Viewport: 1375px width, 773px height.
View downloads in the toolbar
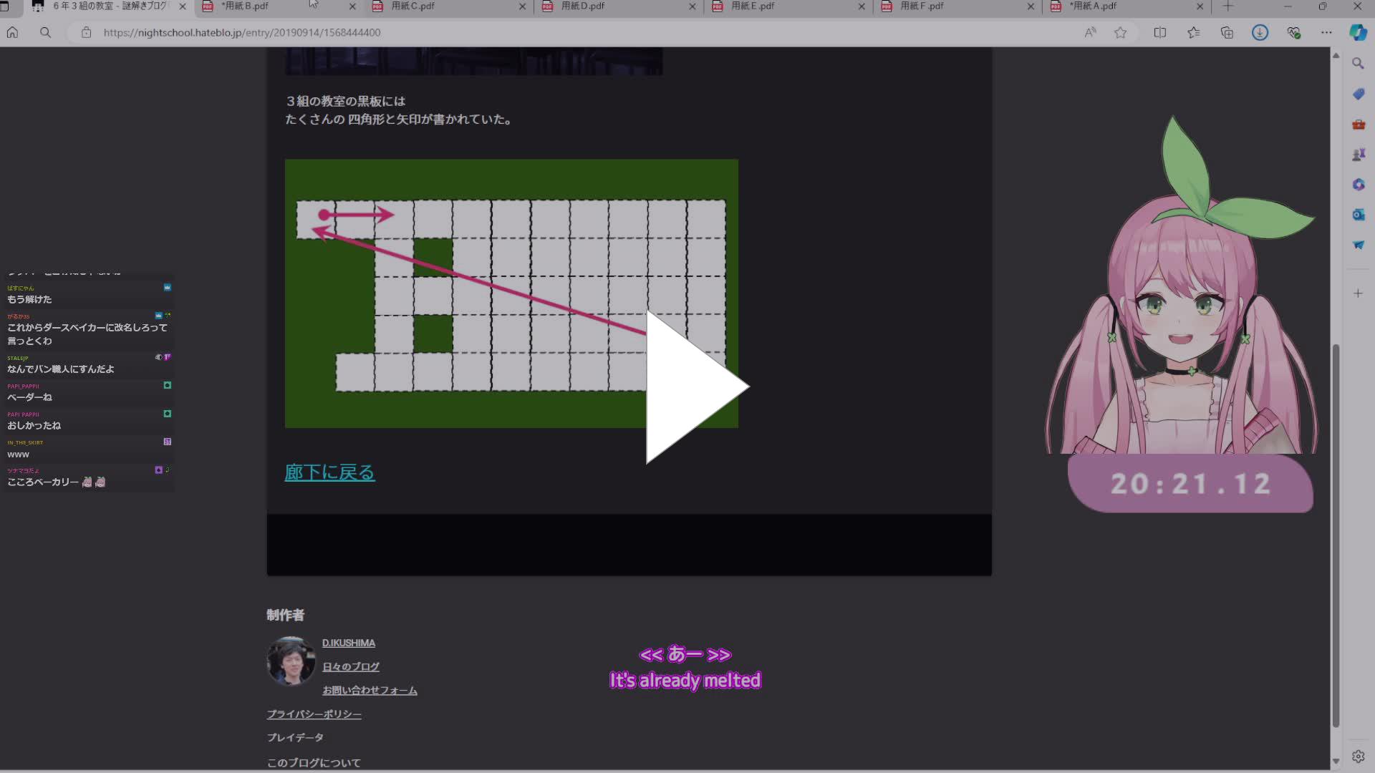[1260, 32]
